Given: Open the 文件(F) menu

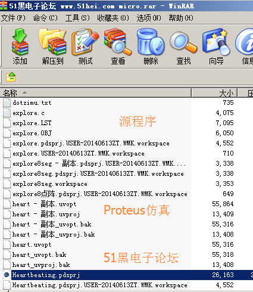Looking at the screenshot, I should [13, 18].
